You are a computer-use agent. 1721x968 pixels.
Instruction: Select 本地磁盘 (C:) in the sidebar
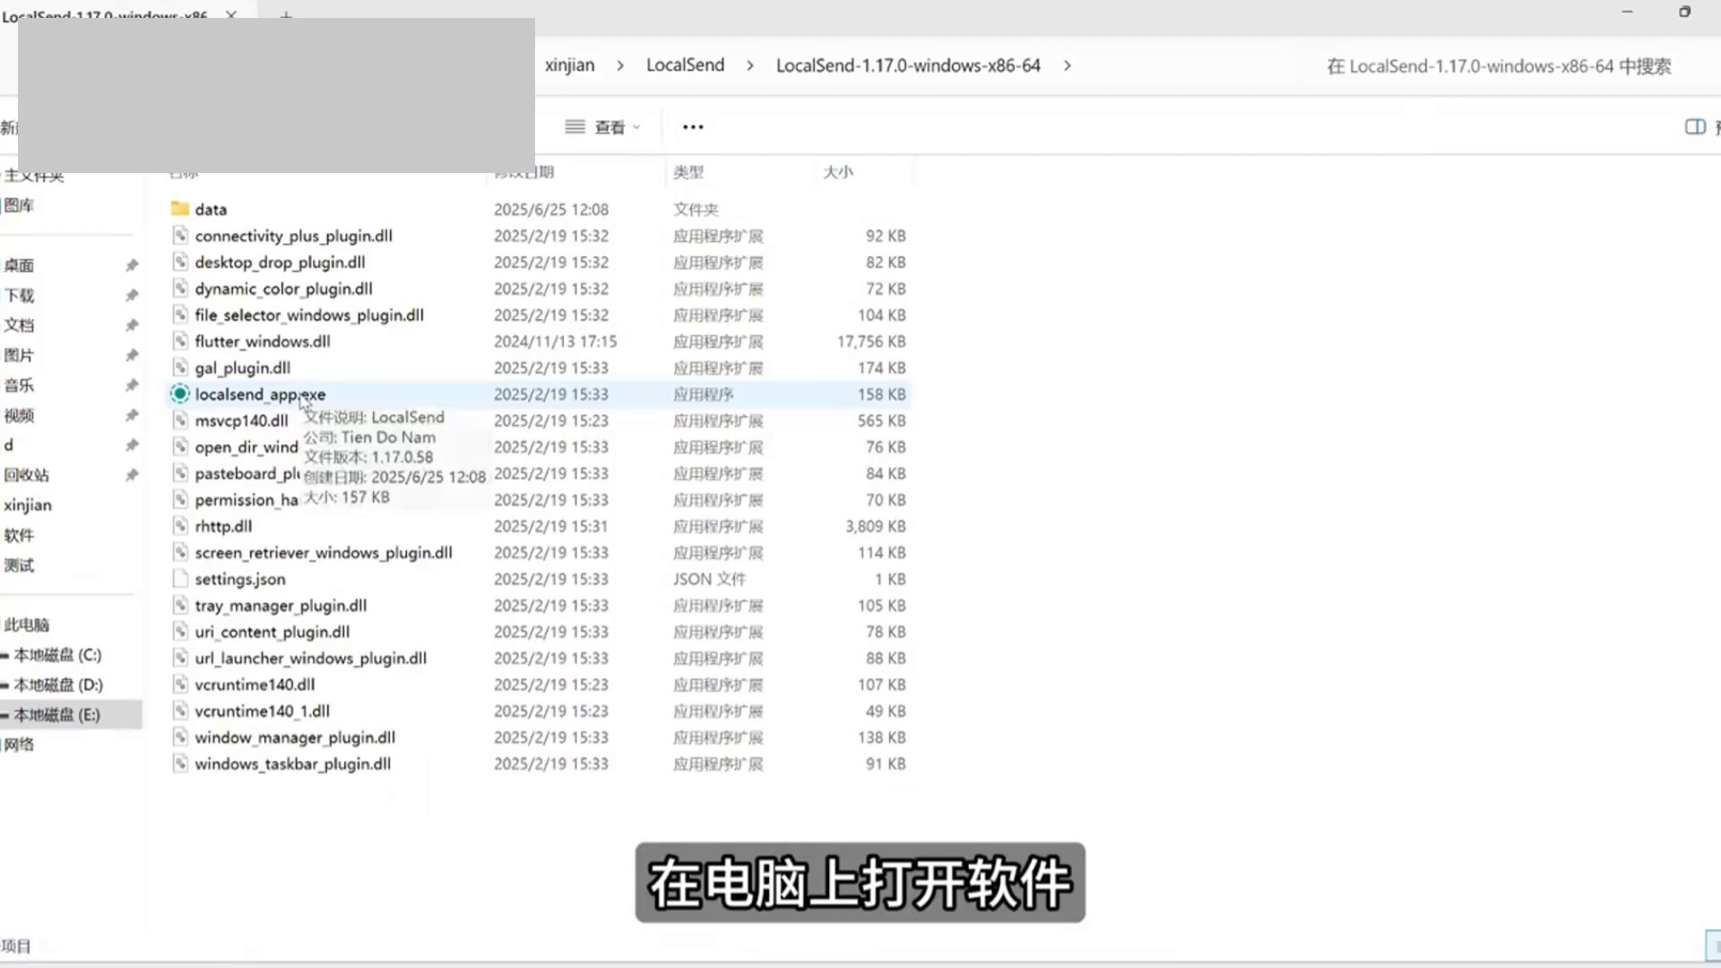click(57, 655)
